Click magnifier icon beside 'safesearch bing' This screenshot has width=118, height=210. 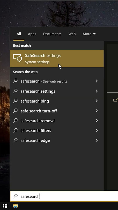[15, 101]
